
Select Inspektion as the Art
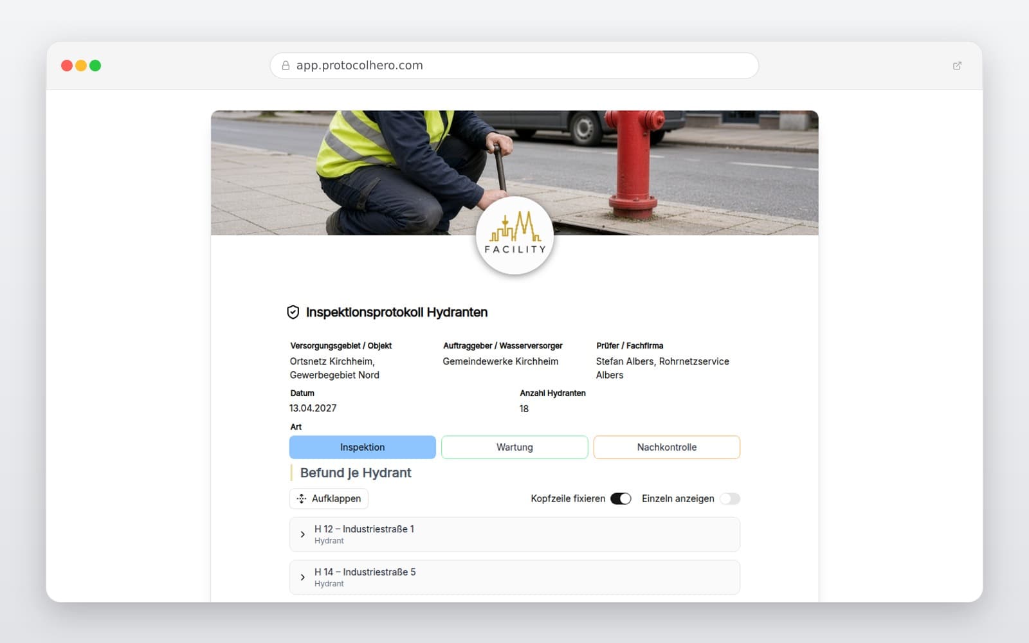[363, 448]
